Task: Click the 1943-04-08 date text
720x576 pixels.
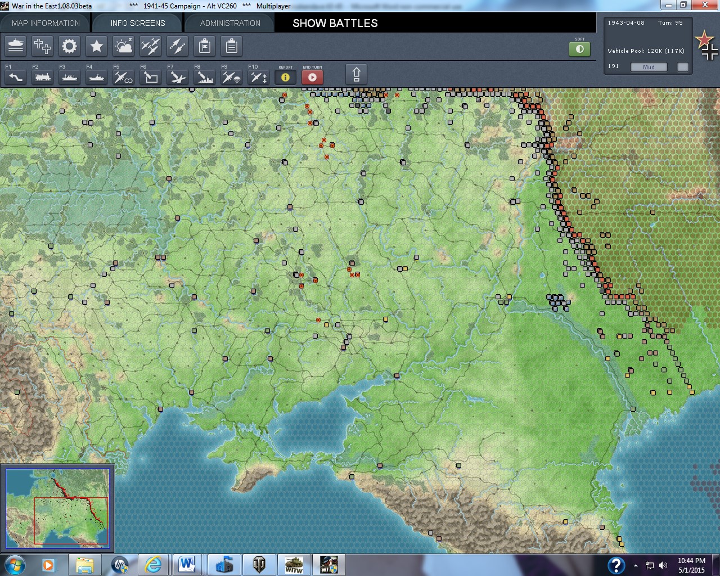Action: point(626,23)
